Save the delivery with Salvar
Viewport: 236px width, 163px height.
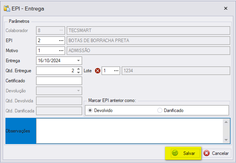tap(185, 153)
